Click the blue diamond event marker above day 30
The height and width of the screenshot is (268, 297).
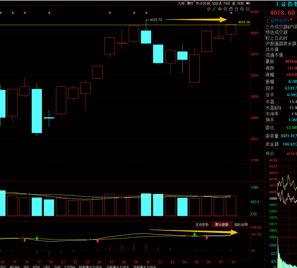(x=146, y=13)
